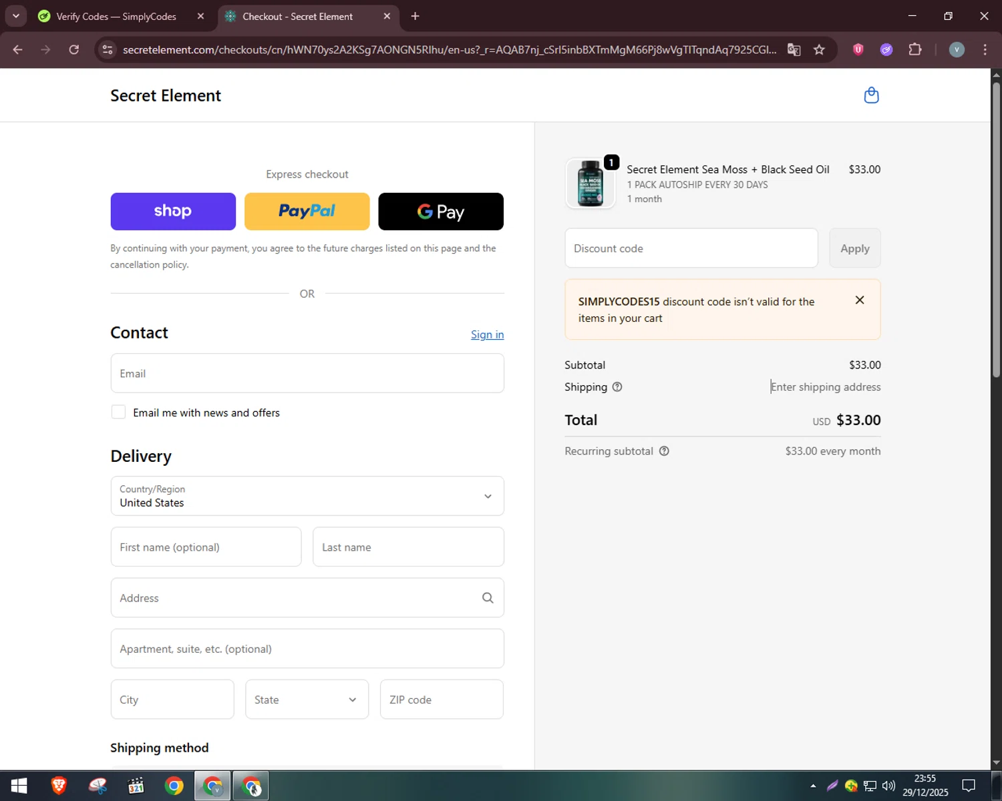Open the Chrome three-dot menu
This screenshot has width=1002, height=801.
(985, 49)
